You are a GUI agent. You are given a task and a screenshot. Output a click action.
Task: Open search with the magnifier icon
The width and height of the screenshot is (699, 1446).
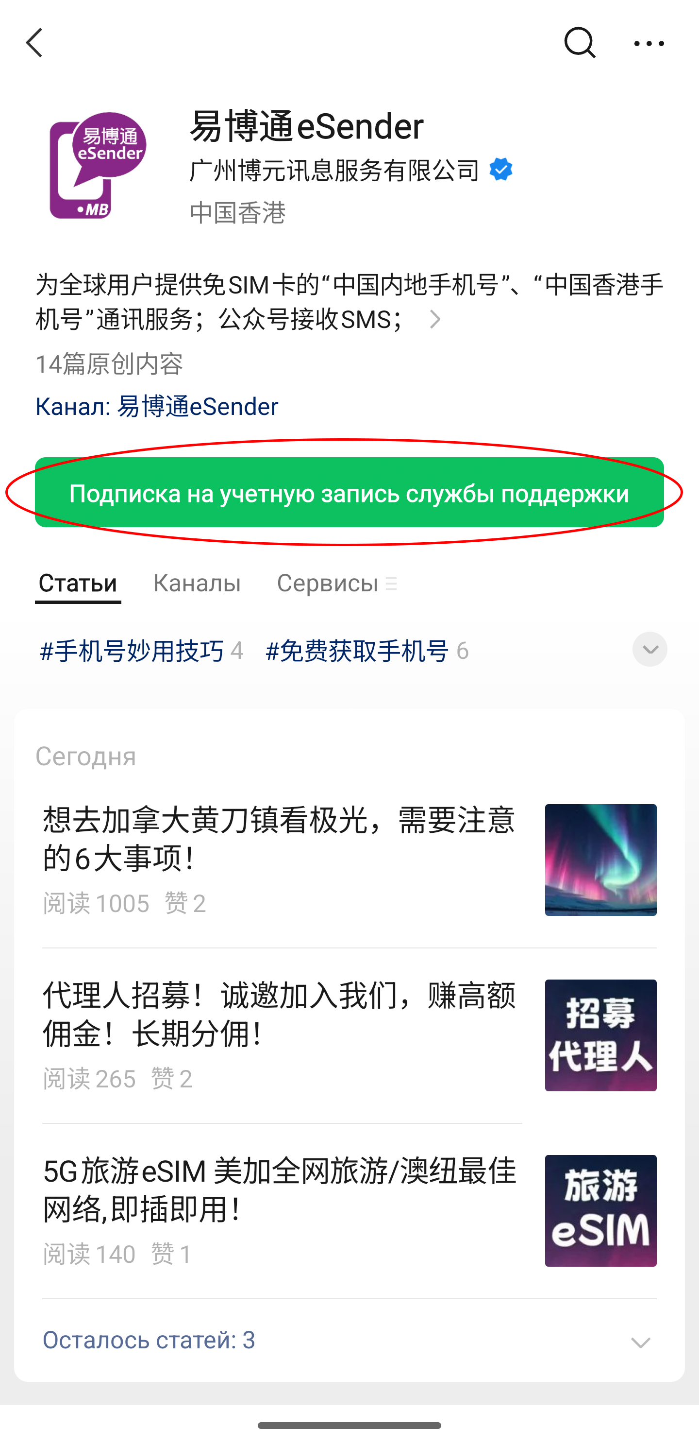[580, 43]
